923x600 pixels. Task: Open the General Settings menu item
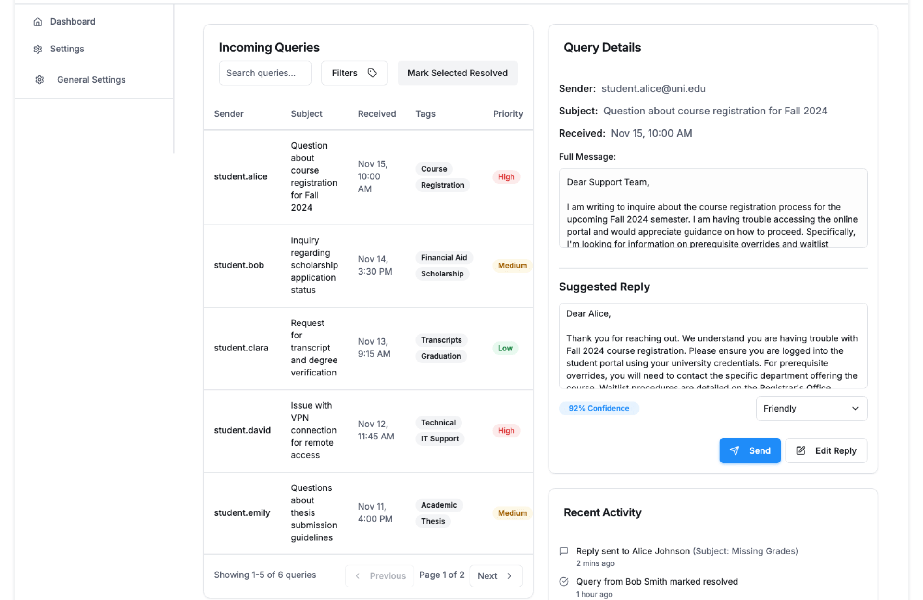[91, 80]
